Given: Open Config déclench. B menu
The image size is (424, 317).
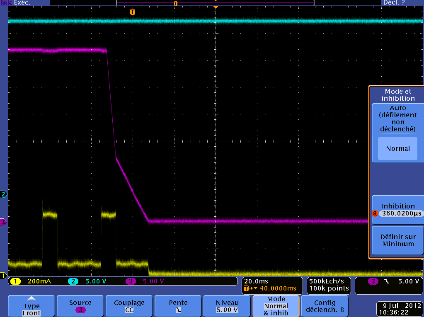Looking at the screenshot, I should click(x=325, y=306).
